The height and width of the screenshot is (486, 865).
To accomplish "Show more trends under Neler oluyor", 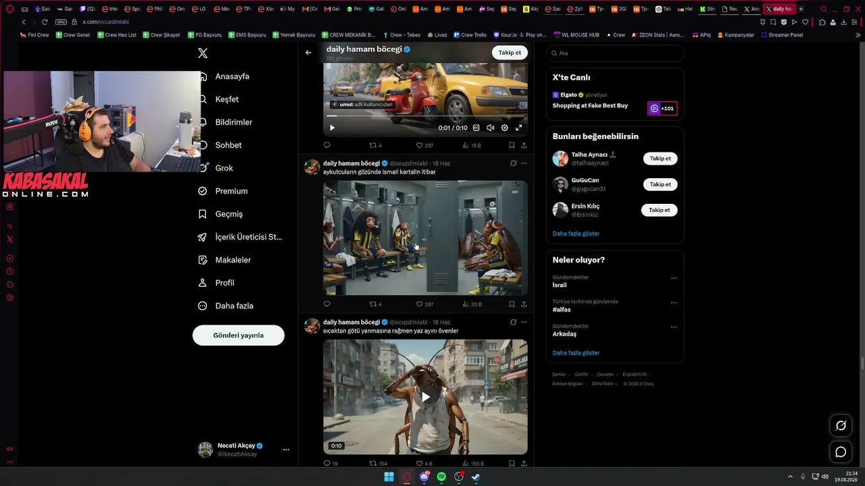I will click(576, 353).
